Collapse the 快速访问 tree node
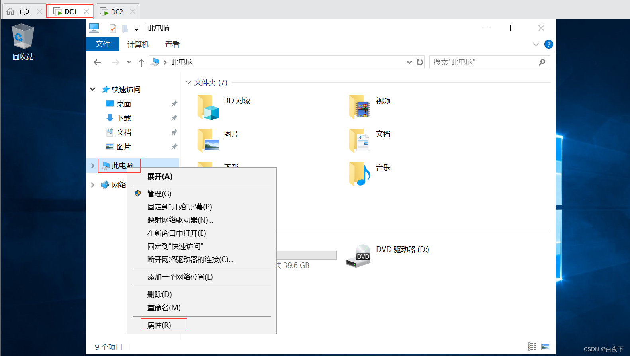This screenshot has height=356, width=630. pyautogui.click(x=92, y=90)
